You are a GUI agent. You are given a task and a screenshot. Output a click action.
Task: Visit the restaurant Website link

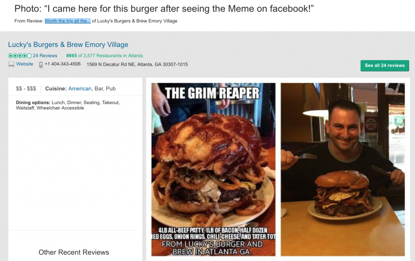tap(25, 64)
